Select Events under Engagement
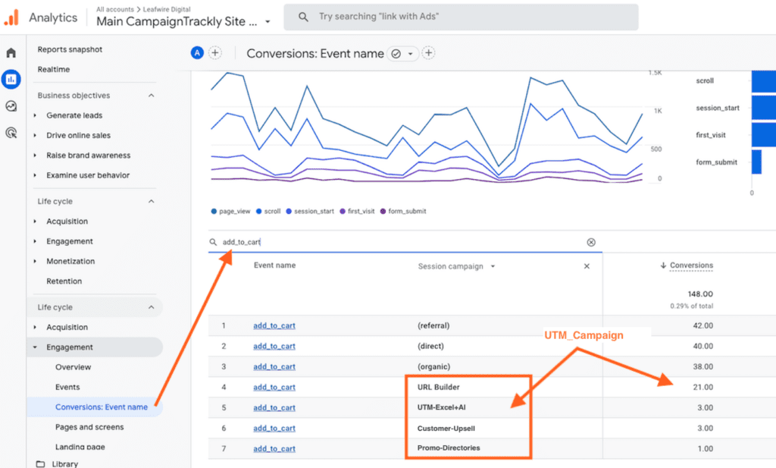 [x=67, y=387]
